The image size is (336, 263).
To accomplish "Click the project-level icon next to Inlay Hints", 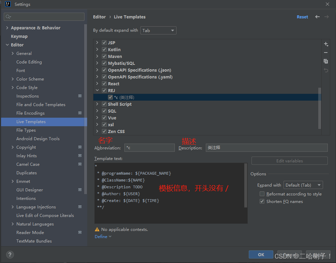I will point(80,156).
